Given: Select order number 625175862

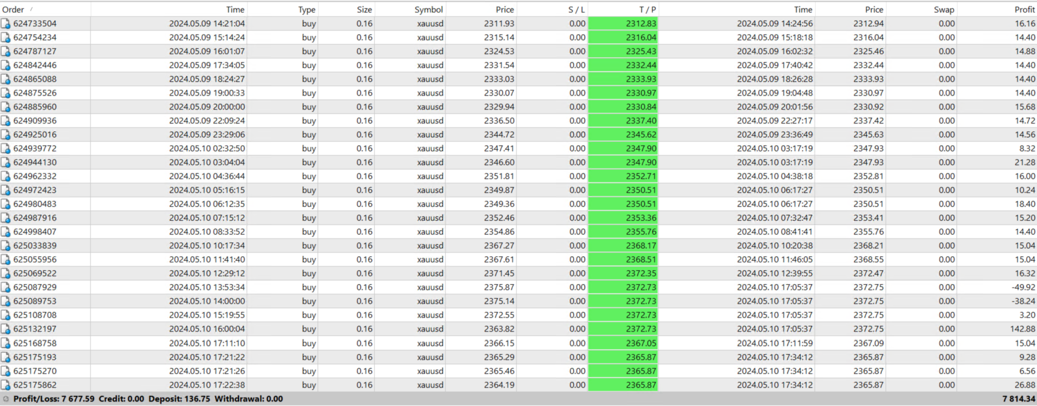Looking at the screenshot, I should 35,385.
